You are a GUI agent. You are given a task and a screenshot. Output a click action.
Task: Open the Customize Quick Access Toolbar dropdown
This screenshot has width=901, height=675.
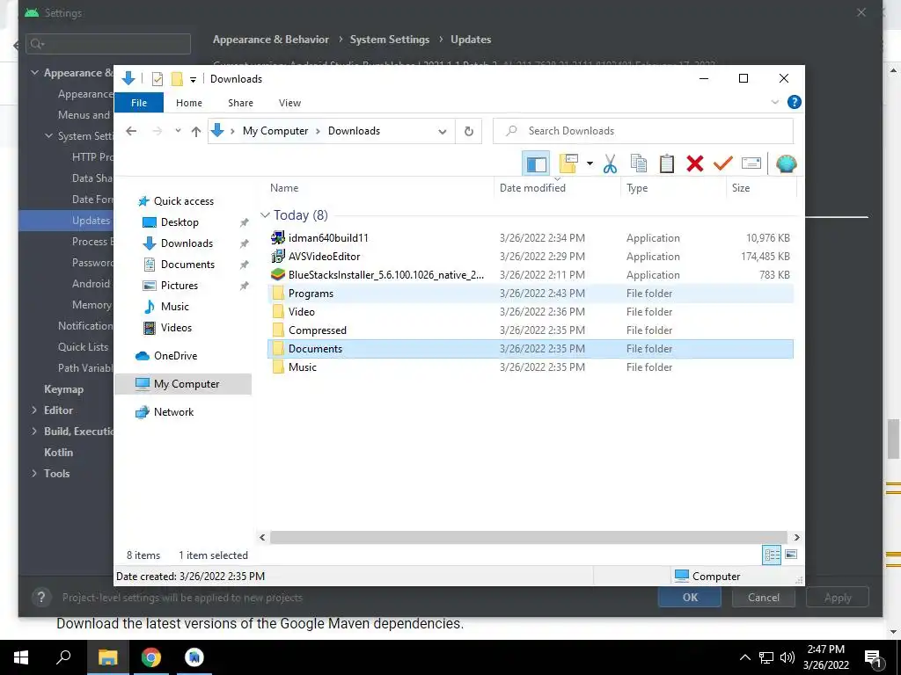click(193, 80)
